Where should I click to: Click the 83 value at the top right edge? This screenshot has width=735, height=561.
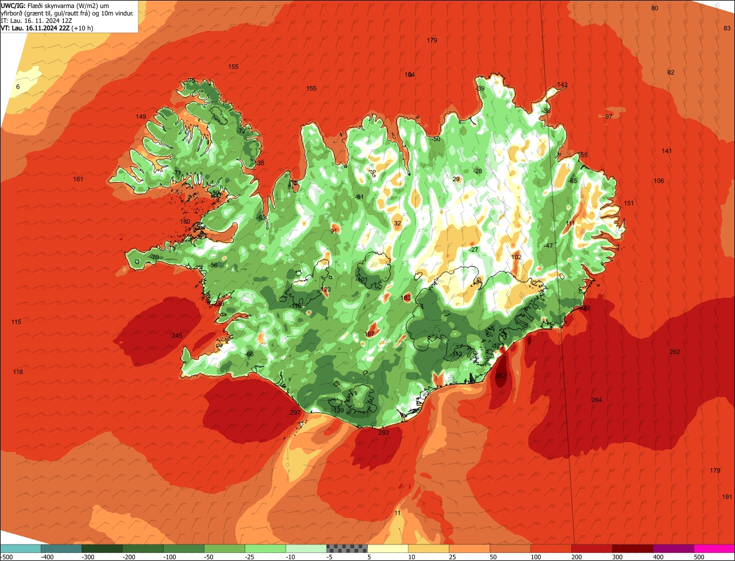coord(727,28)
